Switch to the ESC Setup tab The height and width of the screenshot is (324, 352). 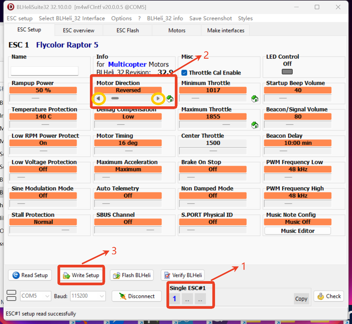coord(29,30)
